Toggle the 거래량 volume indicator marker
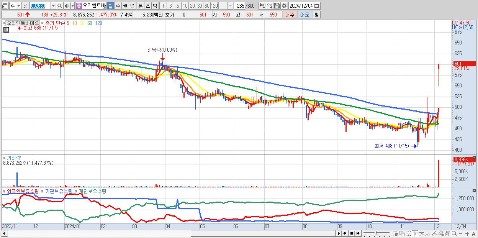478x238 pixels. click(3, 158)
